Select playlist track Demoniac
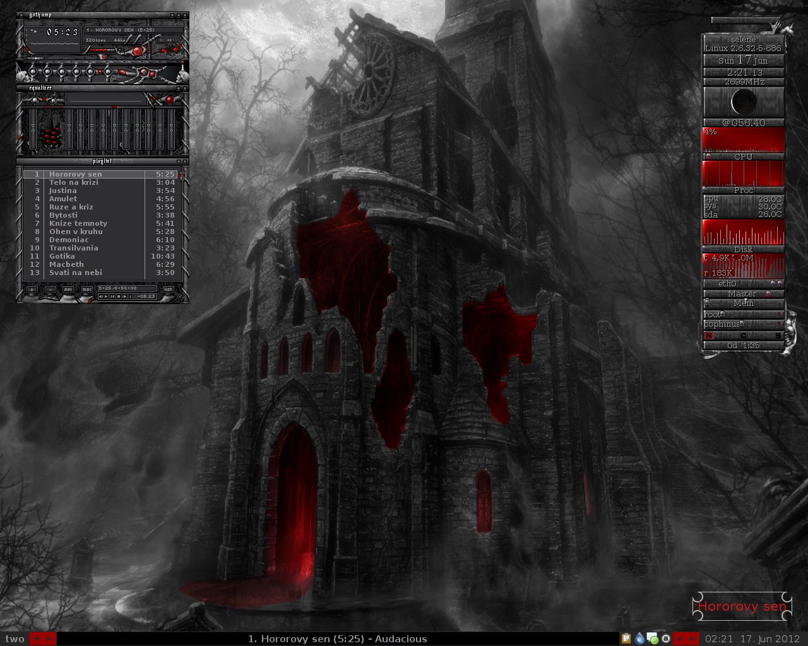 101,240
